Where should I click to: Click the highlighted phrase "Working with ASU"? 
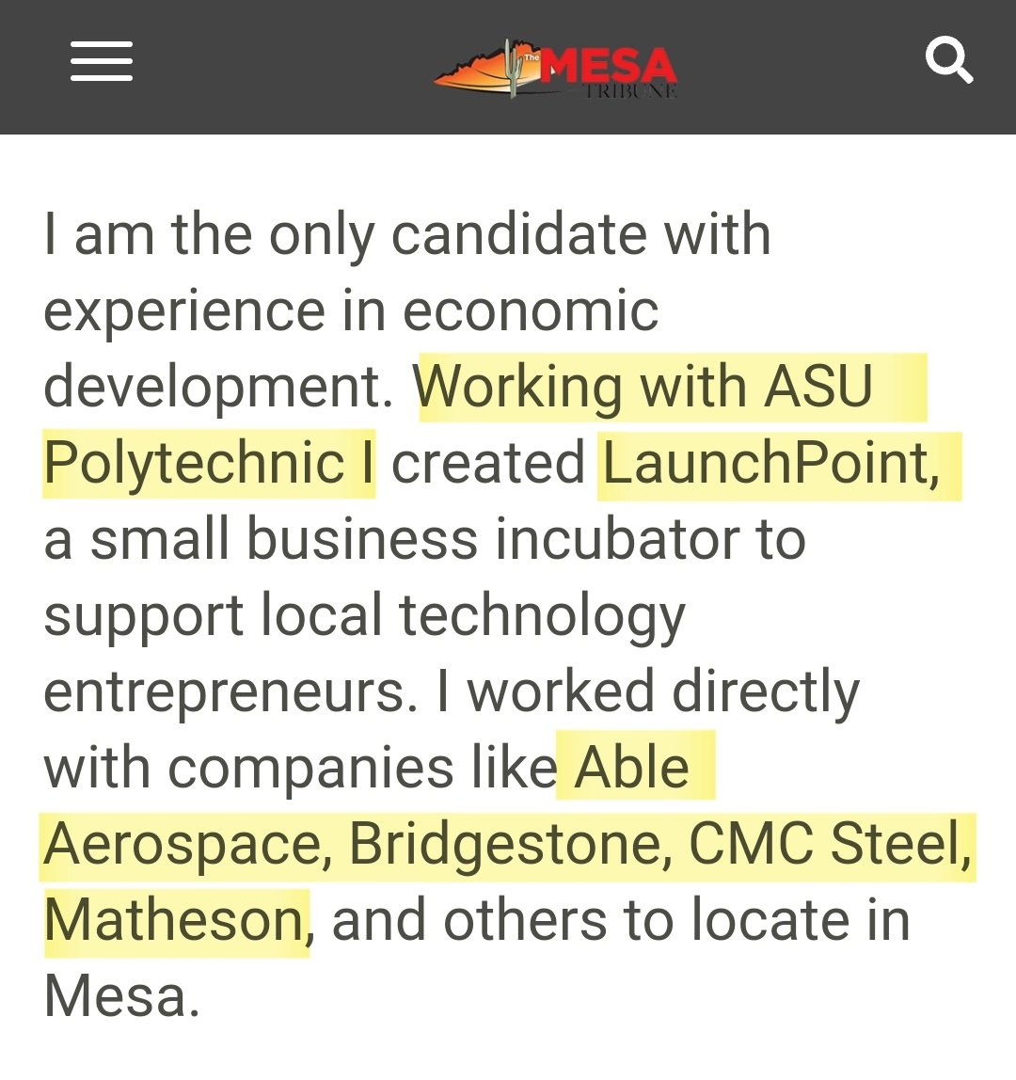645,387
